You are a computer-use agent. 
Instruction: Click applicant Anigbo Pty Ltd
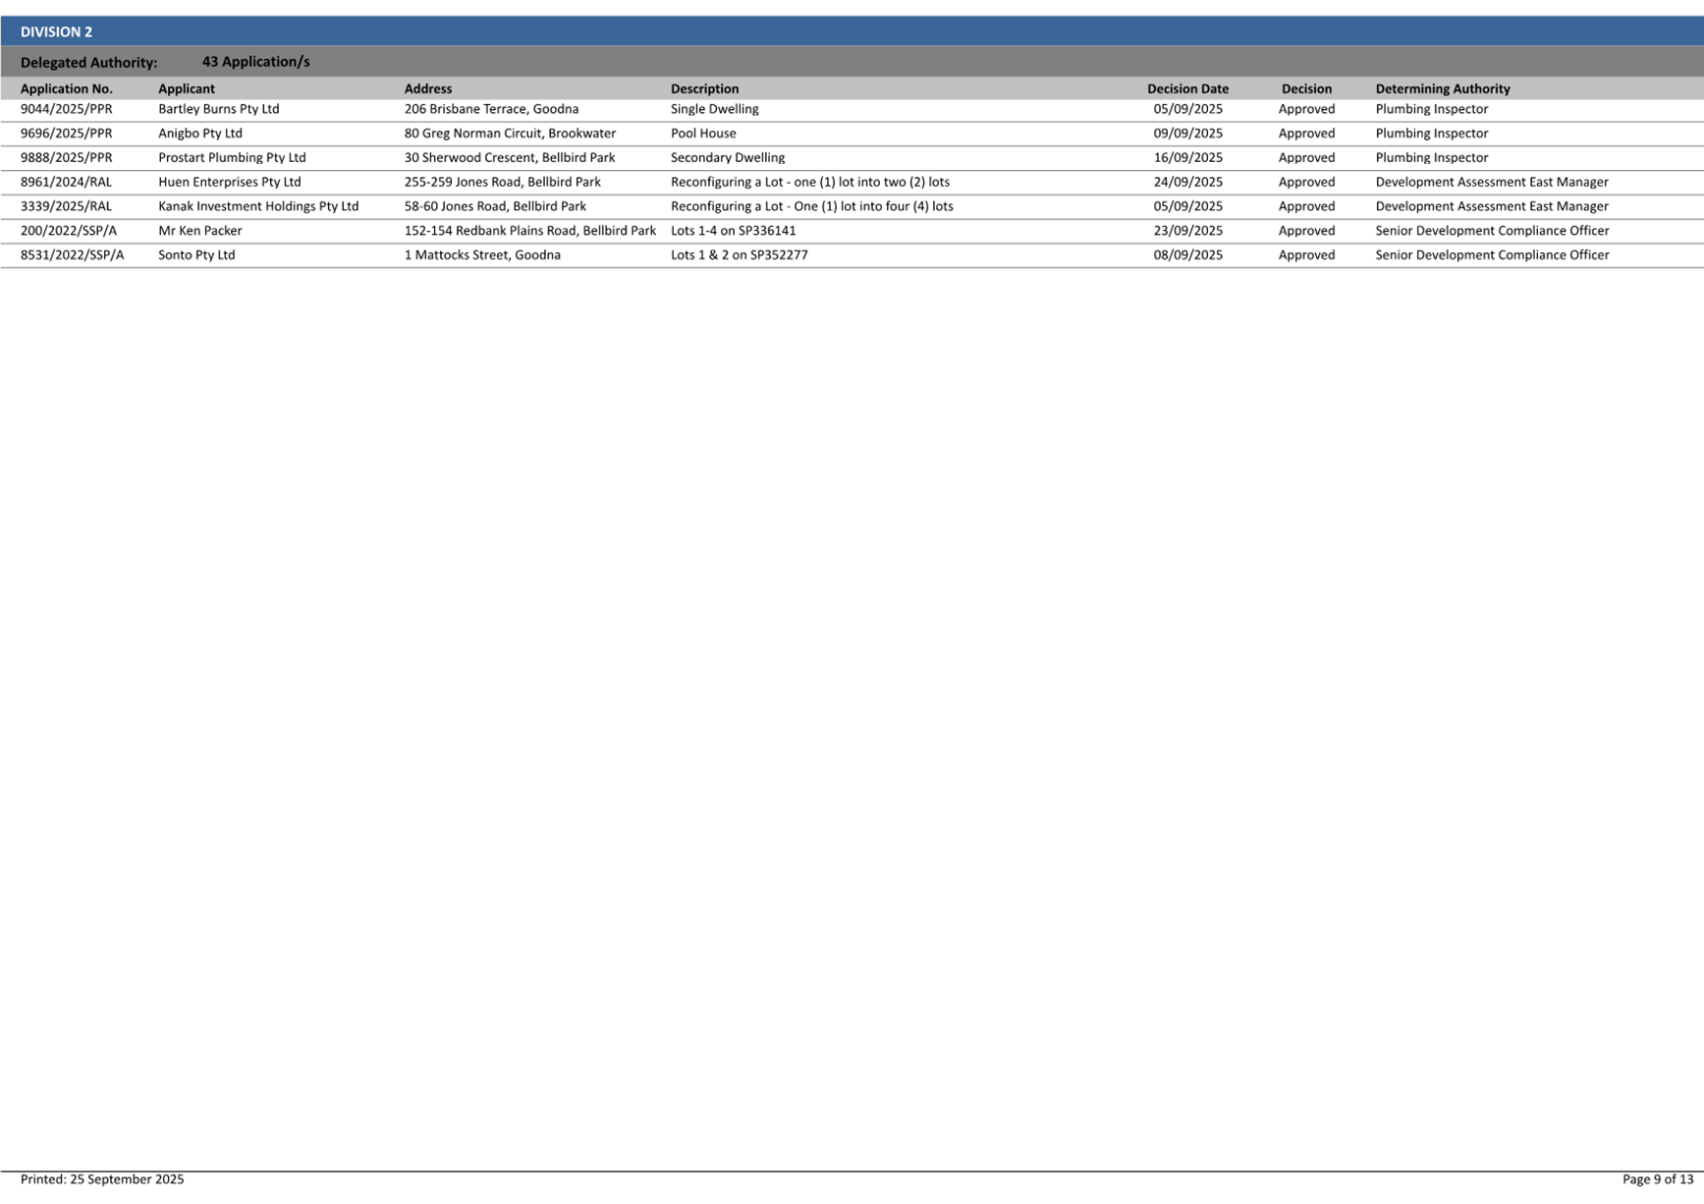tap(199, 134)
